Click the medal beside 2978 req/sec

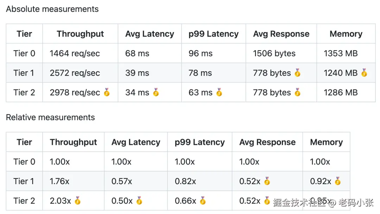coord(107,92)
